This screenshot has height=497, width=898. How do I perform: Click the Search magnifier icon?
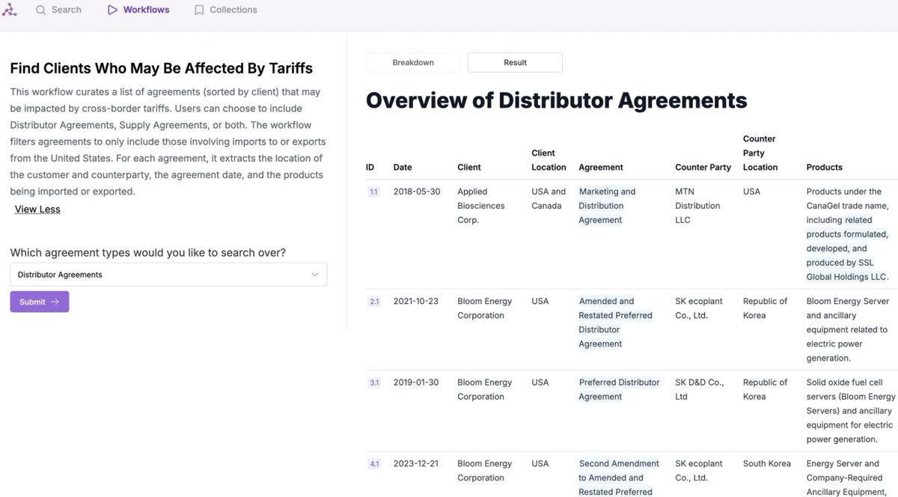click(x=40, y=10)
